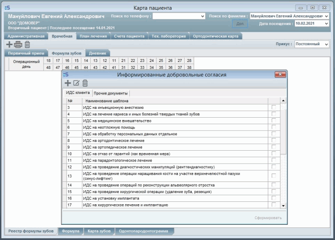The image size is (335, 240).
Task: Click scrollbar up arrow in consent list
Action: [x=283, y=100]
